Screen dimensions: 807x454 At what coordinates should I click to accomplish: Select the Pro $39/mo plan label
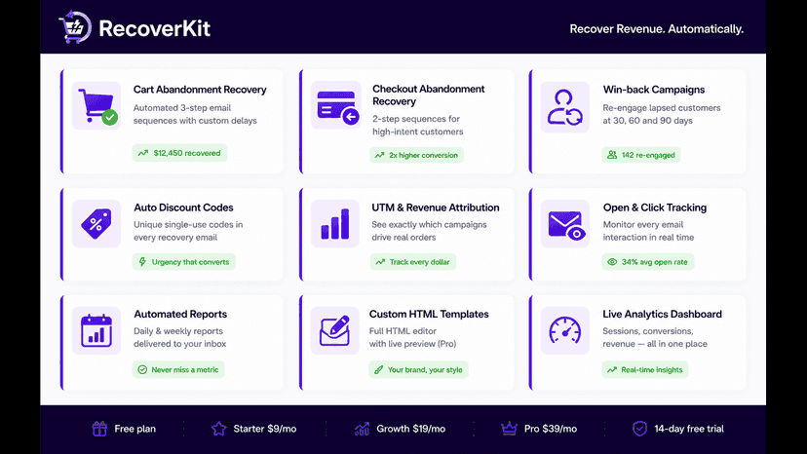click(550, 429)
